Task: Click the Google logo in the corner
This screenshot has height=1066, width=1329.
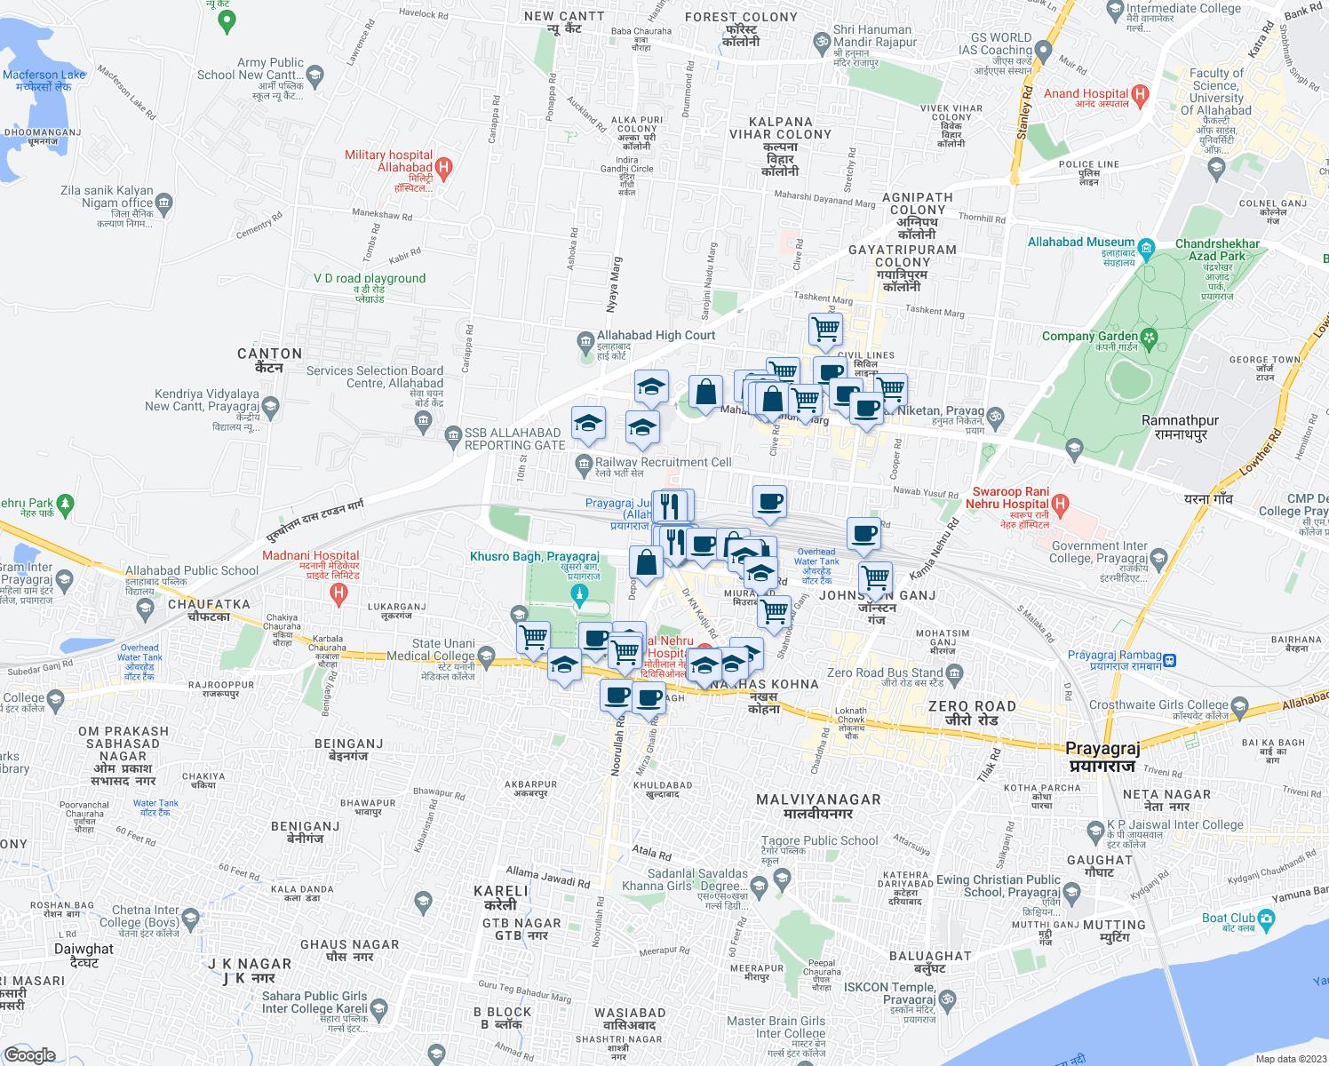Action: (x=29, y=1054)
